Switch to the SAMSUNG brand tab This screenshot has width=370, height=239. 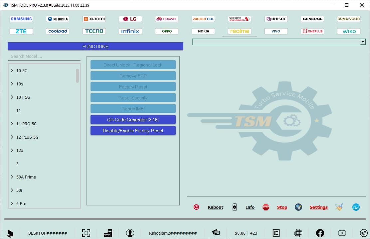21,19
